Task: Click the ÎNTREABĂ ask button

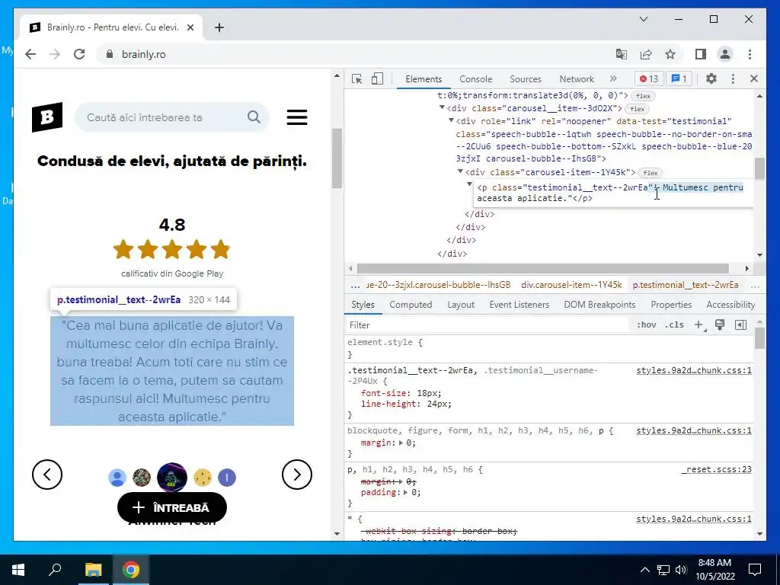Action: (172, 507)
